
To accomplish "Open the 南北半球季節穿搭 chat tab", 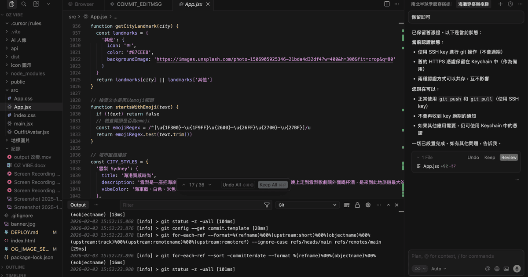I will coord(430,4).
